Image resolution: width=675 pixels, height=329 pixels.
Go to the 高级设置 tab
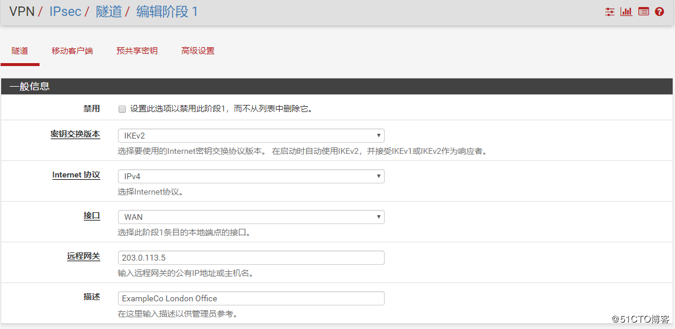(198, 51)
